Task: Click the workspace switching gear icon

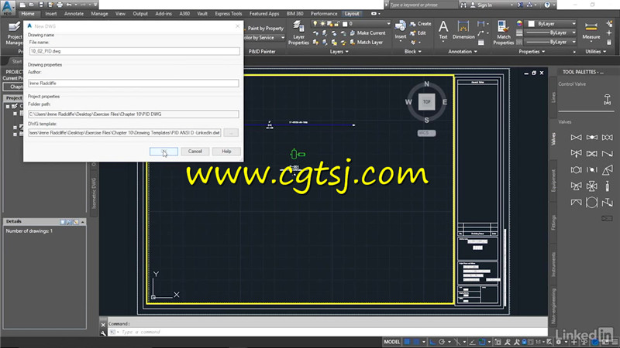Action: [559, 342]
